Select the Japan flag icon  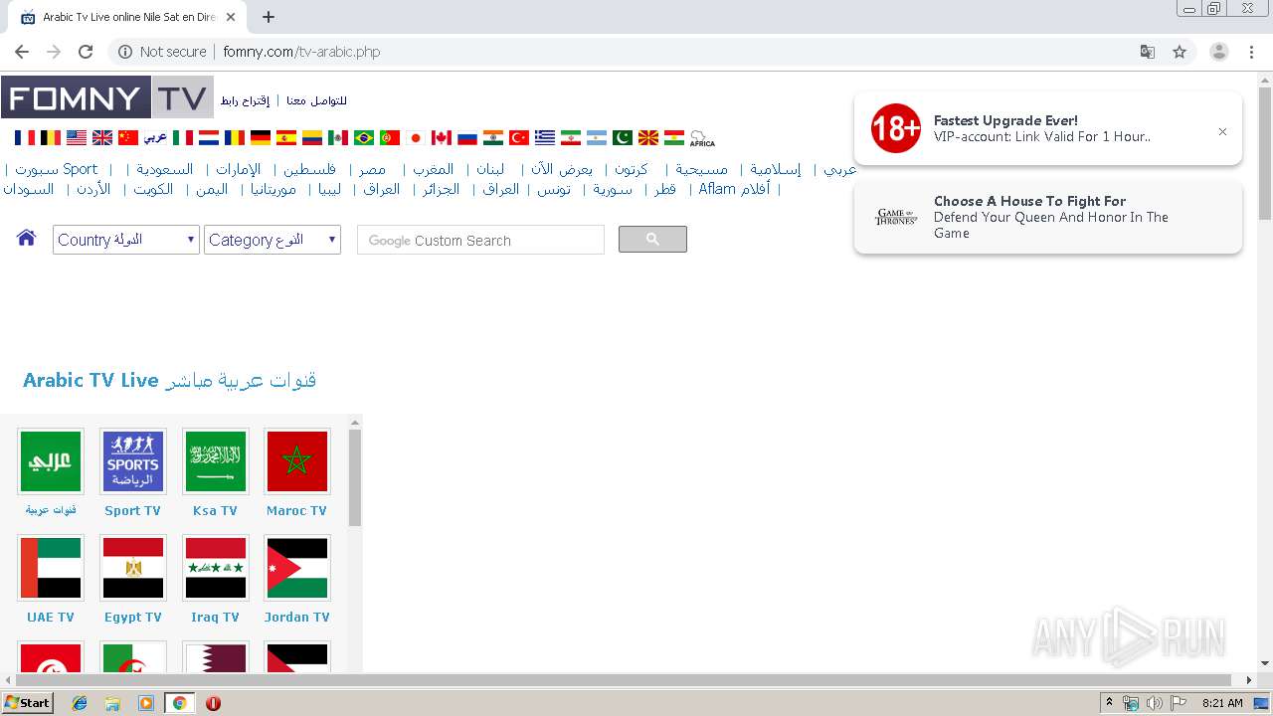416,138
